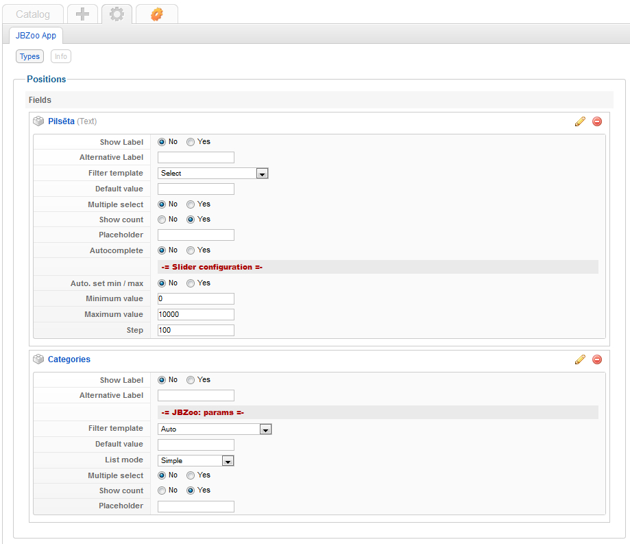Click the Types button
Screen dimensions: 630x544
(29, 57)
